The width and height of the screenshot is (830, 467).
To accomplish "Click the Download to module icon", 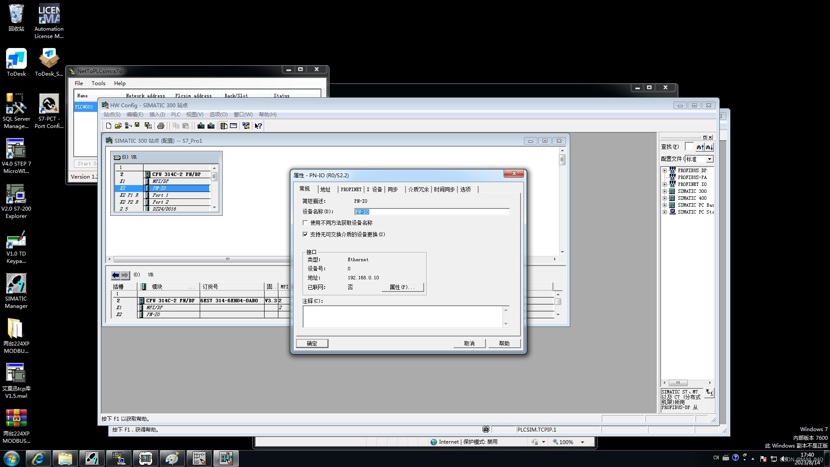I will click(x=201, y=126).
